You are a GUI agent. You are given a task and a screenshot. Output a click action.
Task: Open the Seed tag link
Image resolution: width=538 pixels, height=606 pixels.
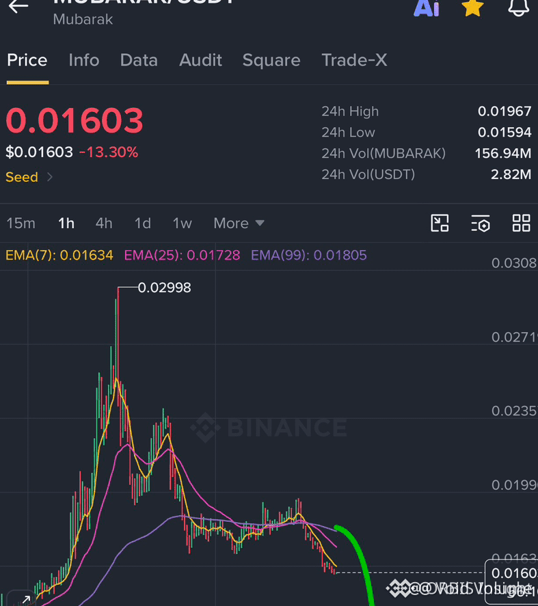pyautogui.click(x=22, y=177)
